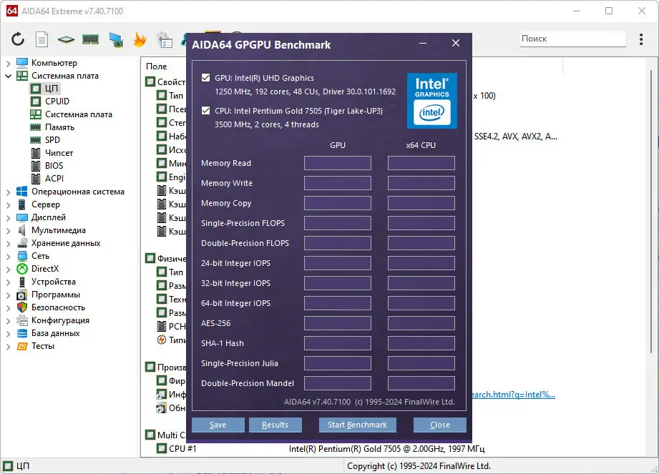Expand the Операционная система branch
The width and height of the screenshot is (659, 474).
point(7,191)
